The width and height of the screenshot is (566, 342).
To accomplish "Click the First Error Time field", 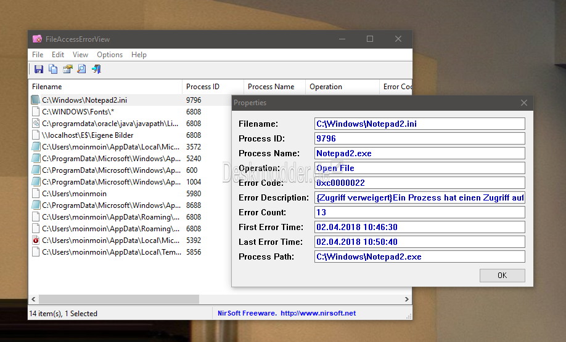I will click(419, 227).
